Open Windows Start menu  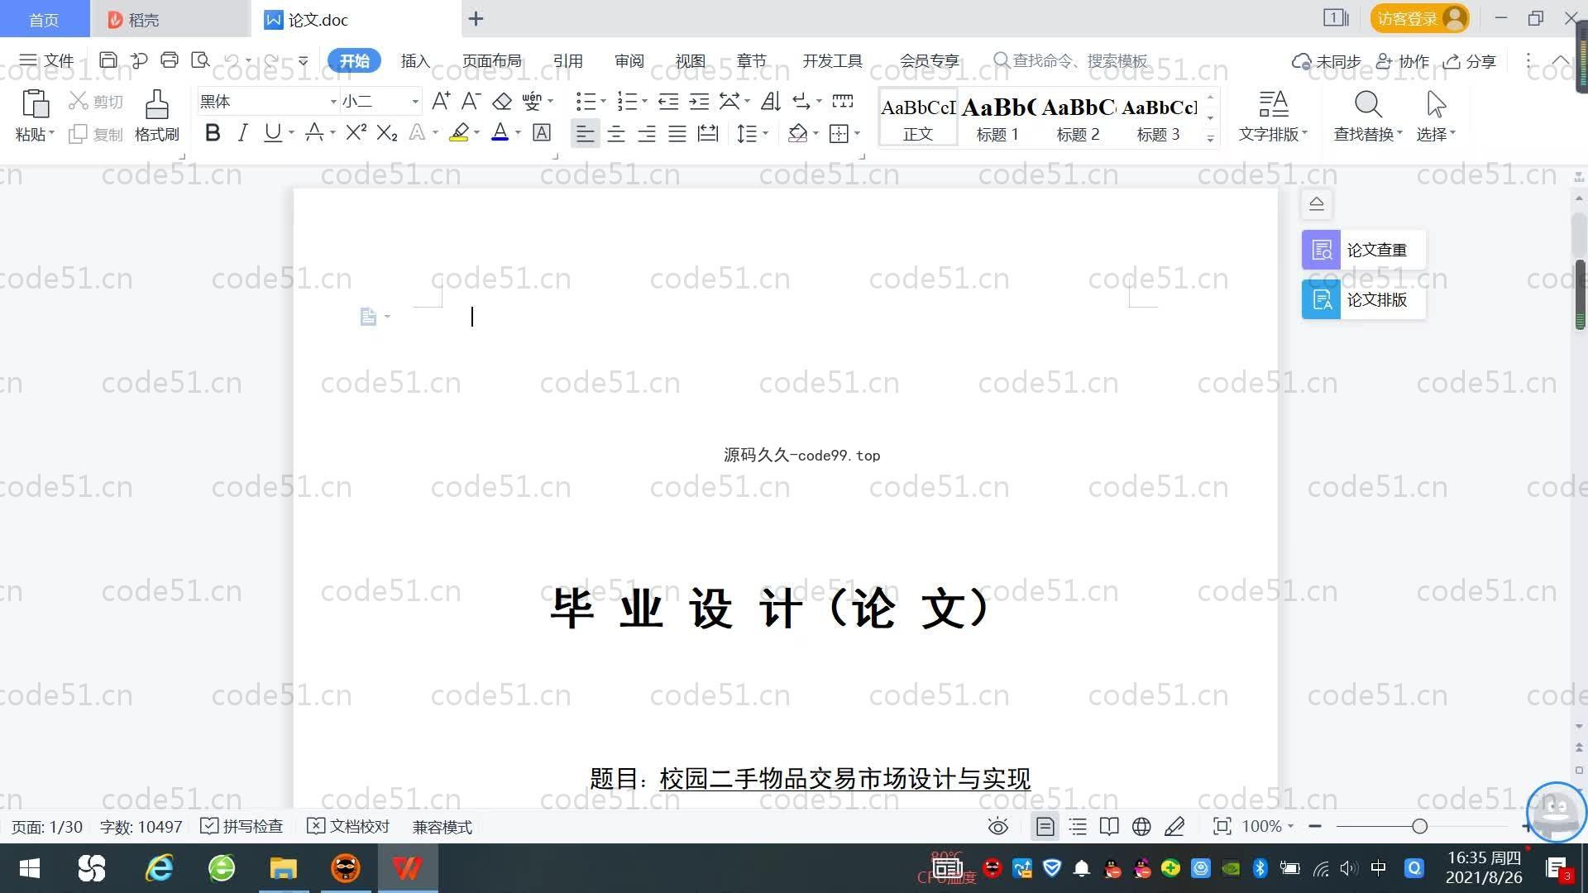click(x=30, y=868)
